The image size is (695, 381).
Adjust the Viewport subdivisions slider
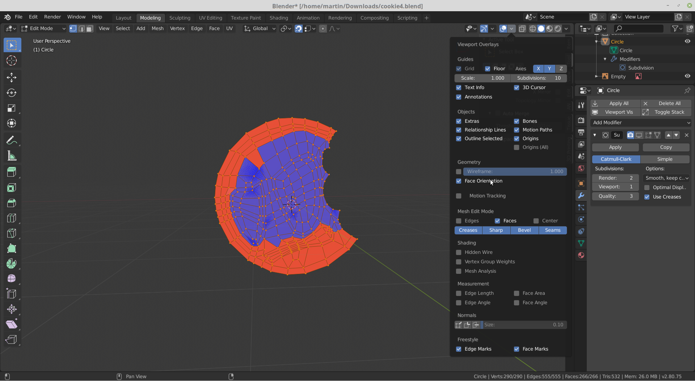[615, 187]
